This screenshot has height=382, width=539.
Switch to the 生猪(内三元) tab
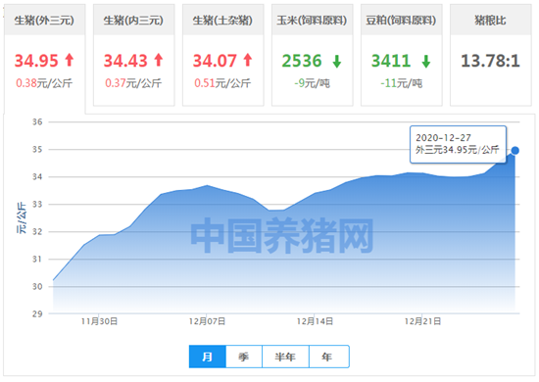pyautogui.click(x=133, y=21)
